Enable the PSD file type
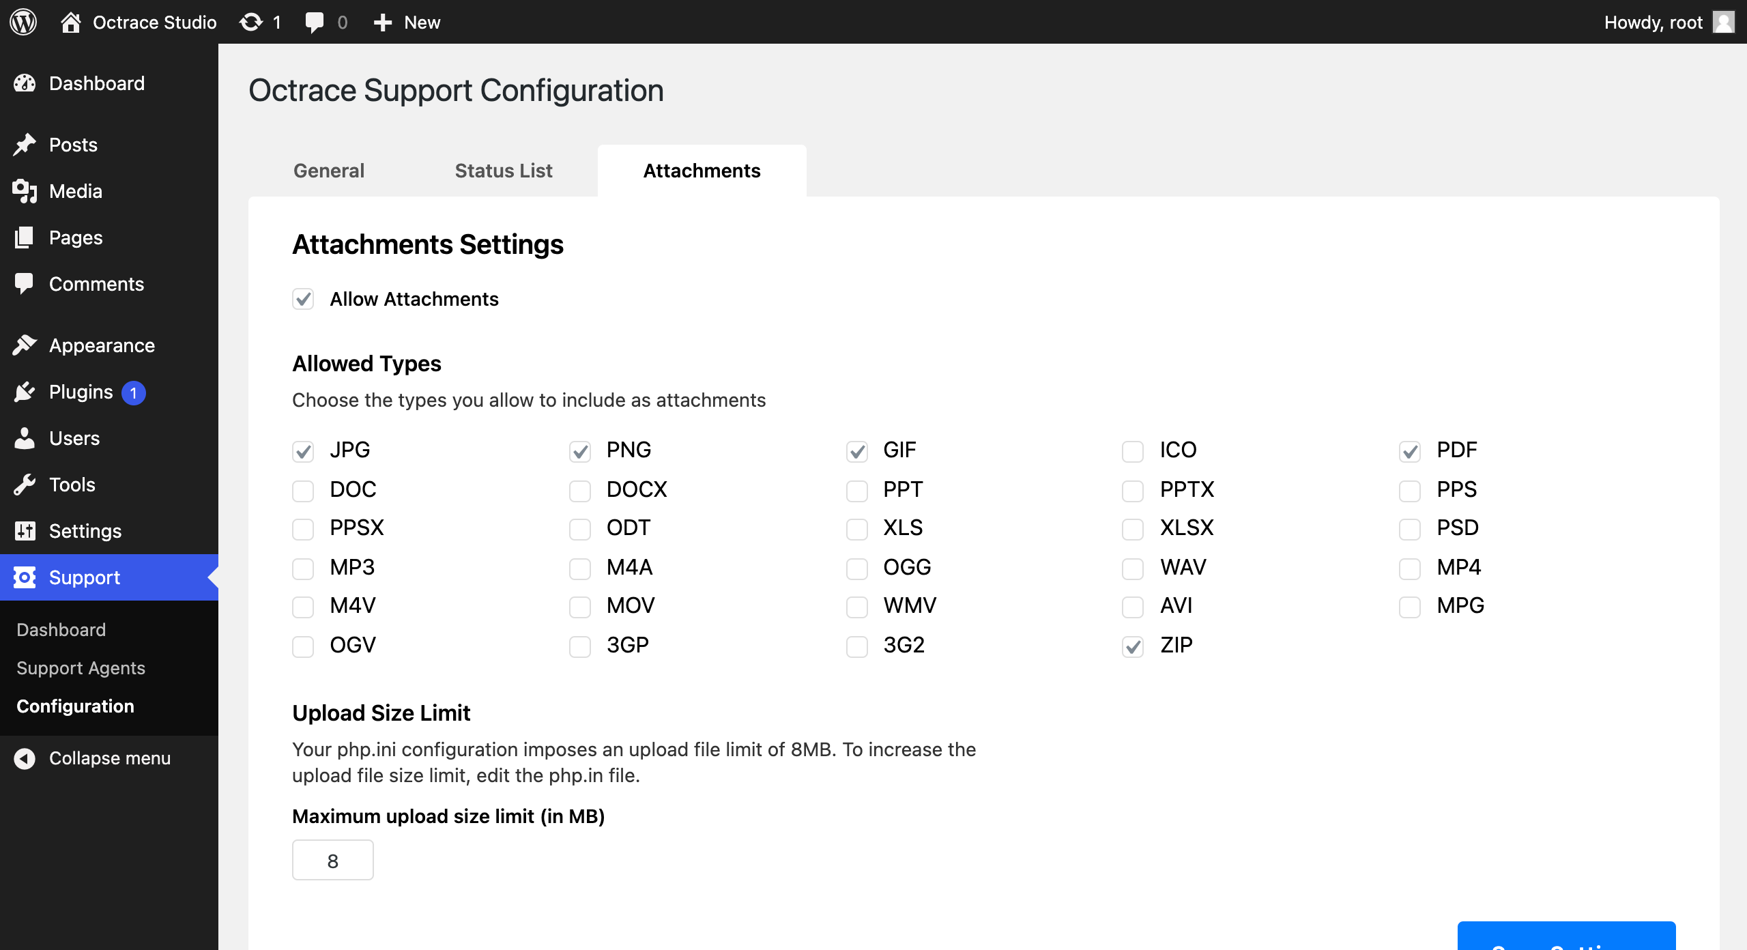Image resolution: width=1747 pixels, height=950 pixels. 1410,528
